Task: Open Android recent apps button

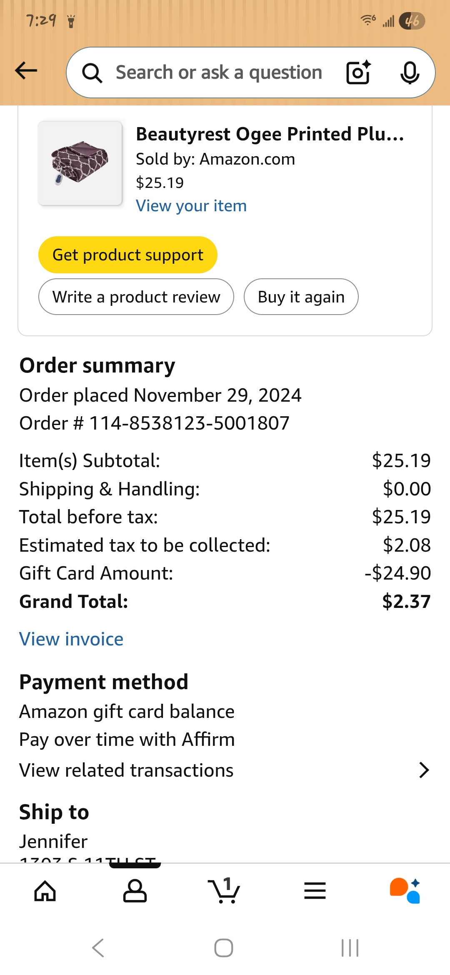Action: point(350,948)
